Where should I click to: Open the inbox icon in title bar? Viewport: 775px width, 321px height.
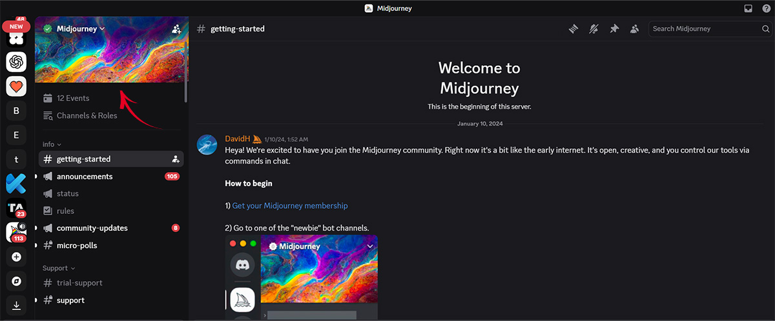tap(748, 8)
